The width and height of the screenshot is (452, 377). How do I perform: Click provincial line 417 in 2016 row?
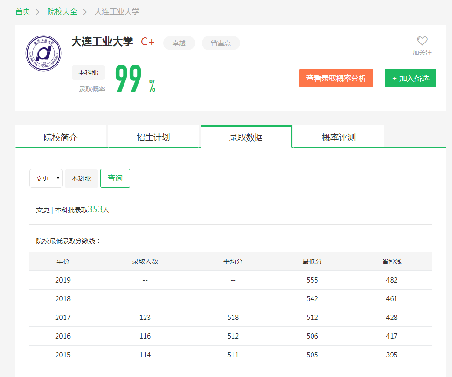[392, 336]
